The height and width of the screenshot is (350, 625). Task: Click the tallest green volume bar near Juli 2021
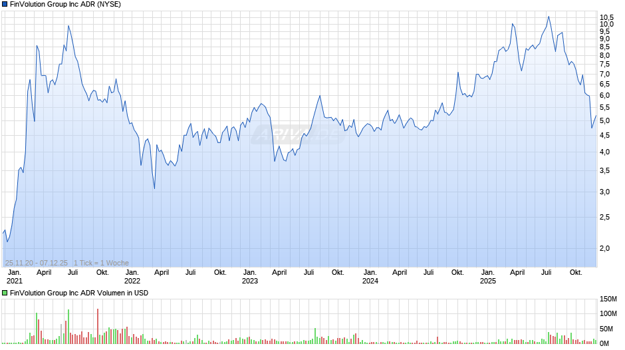(68, 327)
